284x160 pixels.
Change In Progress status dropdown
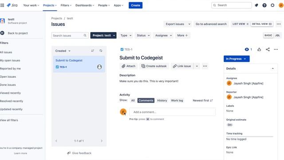tap(237, 59)
